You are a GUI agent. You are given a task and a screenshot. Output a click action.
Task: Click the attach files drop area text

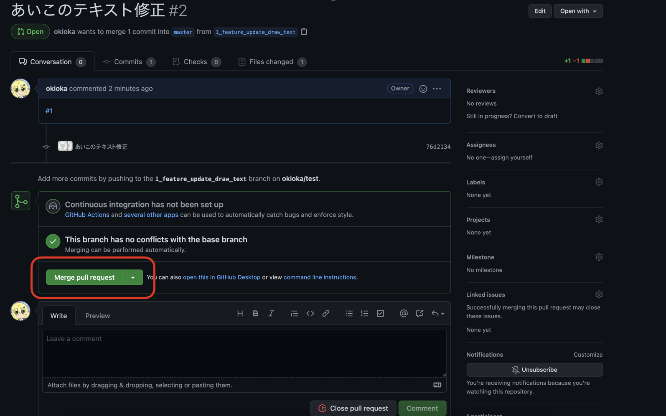(x=140, y=385)
